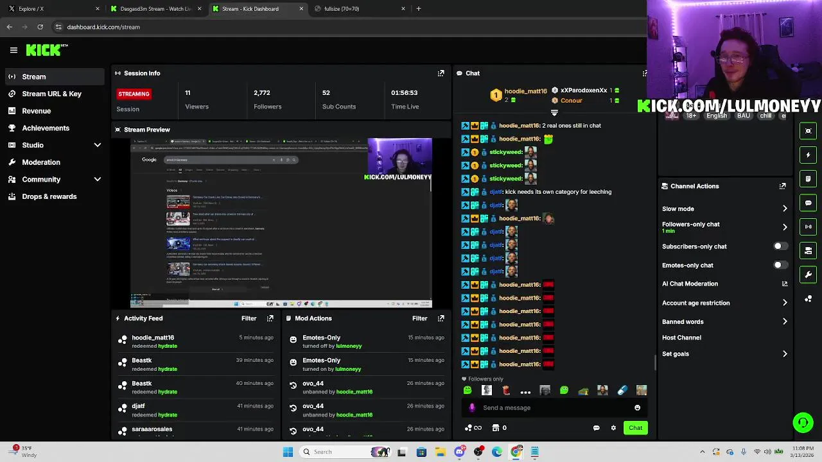Expand Slow mode options
Image resolution: width=822 pixels, height=462 pixels.
click(x=785, y=209)
